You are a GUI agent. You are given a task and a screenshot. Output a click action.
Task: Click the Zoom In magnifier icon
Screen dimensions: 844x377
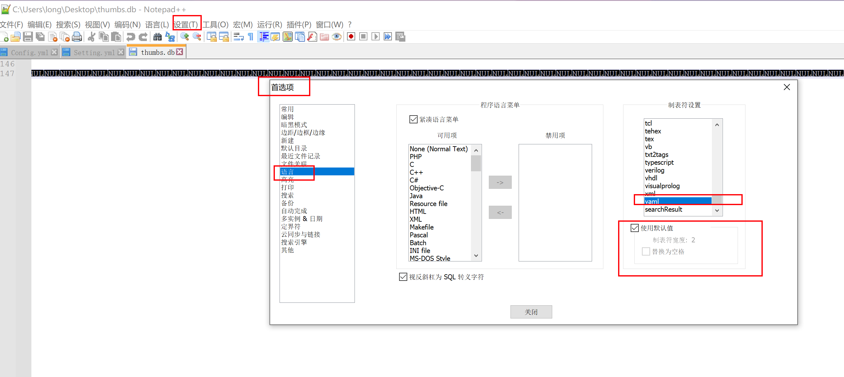(x=184, y=37)
